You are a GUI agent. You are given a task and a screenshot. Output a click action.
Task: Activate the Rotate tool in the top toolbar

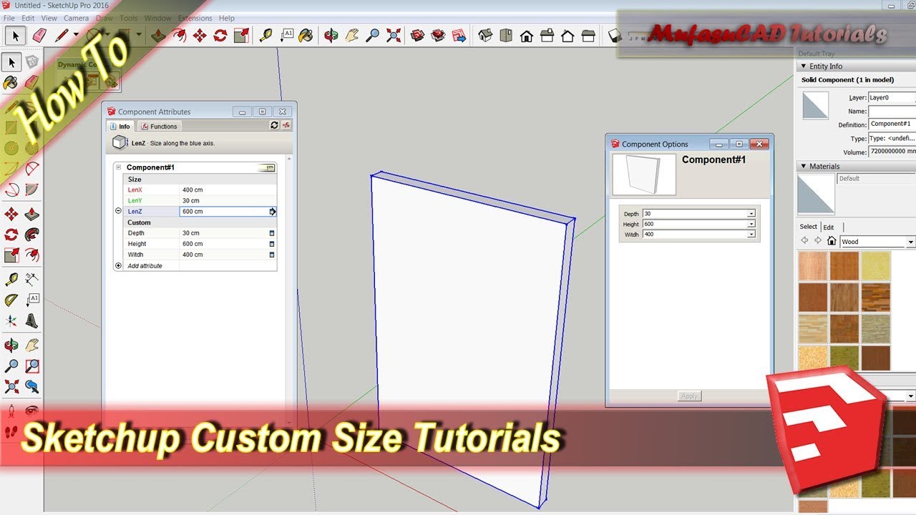[220, 35]
